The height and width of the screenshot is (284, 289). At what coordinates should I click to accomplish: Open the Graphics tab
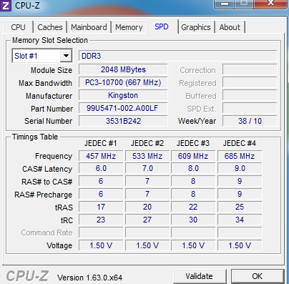(x=196, y=27)
